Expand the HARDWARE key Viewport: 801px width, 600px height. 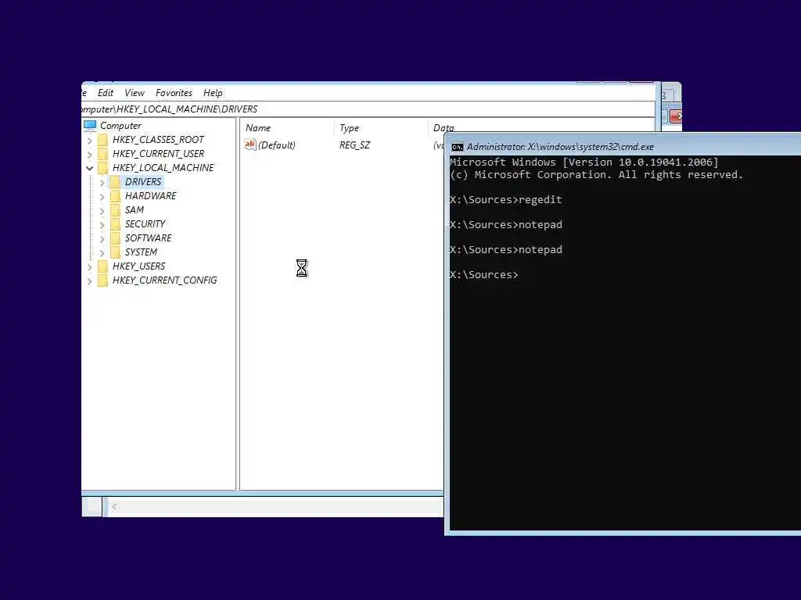(x=102, y=196)
